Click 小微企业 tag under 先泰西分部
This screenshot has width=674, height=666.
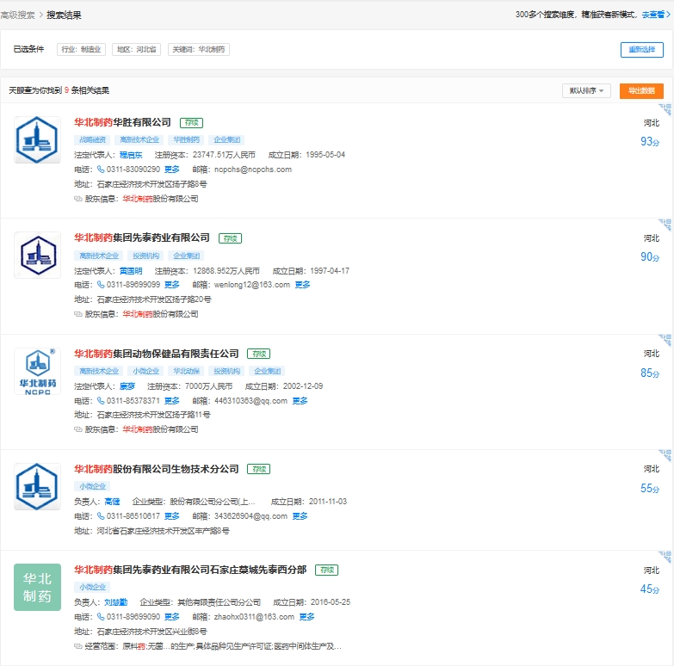[x=92, y=587]
